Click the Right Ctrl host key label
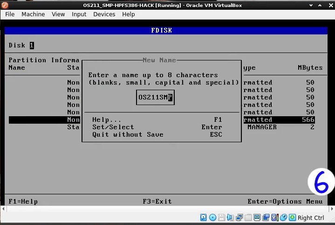Image resolution: width=335 pixels, height=225 pixels. 311,218
